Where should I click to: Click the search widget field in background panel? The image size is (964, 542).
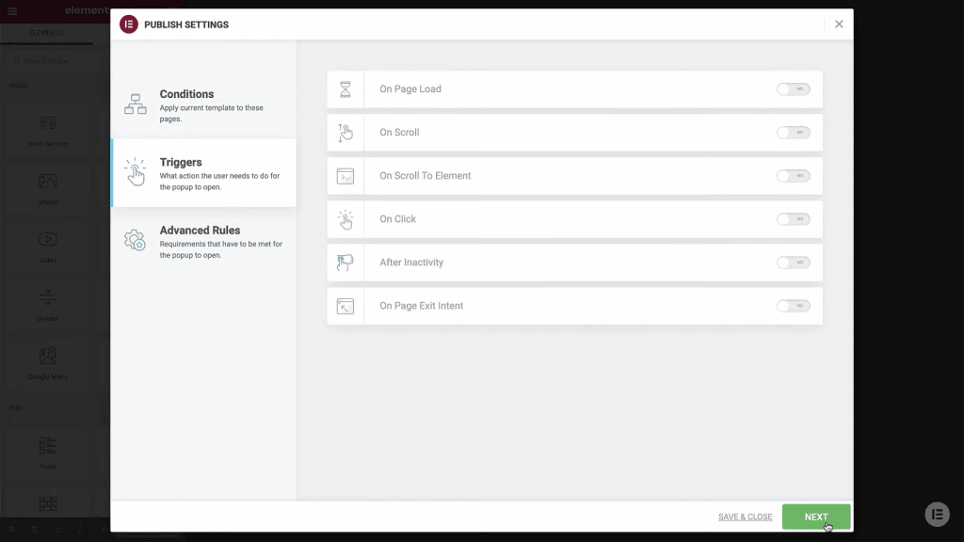[x=54, y=61]
